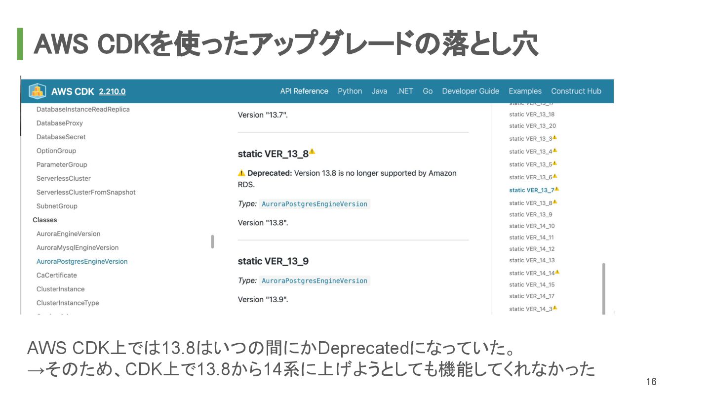Viewport: 711px width, 400px height.
Task: Select OptionGroup in the sidebar
Action: pyautogui.click(x=56, y=151)
